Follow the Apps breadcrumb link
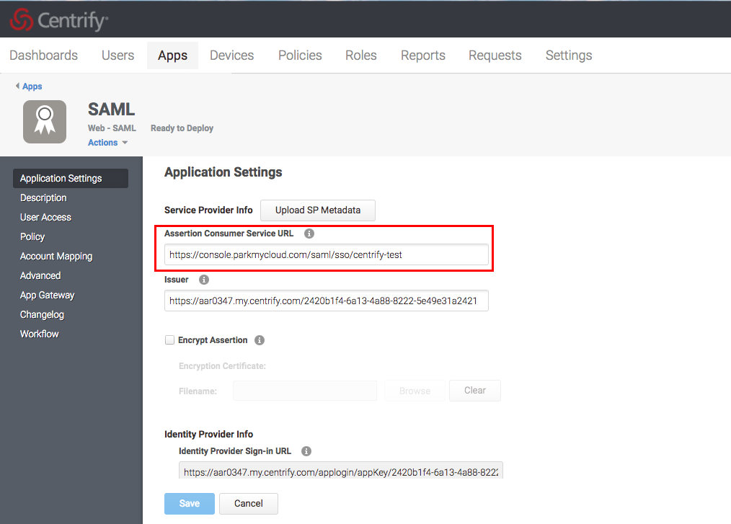731x524 pixels. [32, 86]
